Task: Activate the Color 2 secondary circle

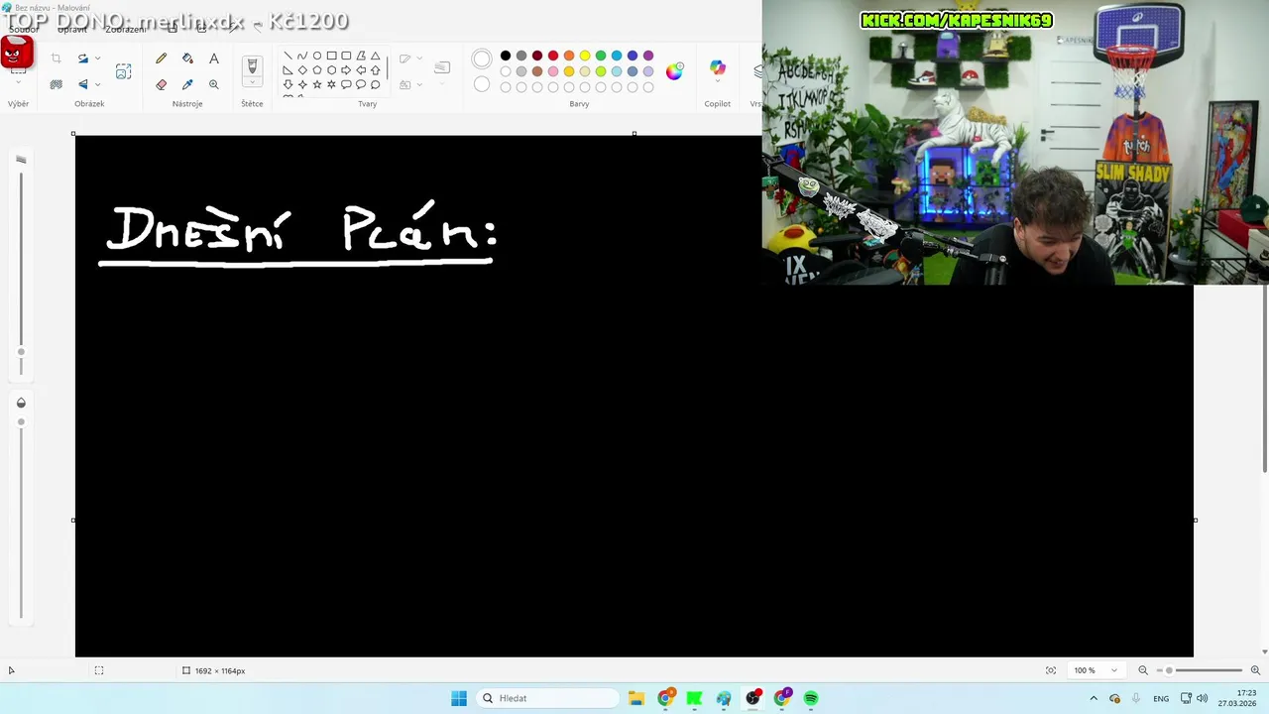Action: (482, 84)
